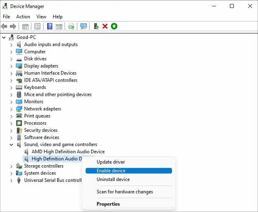Select the System devices row text

[40, 173]
